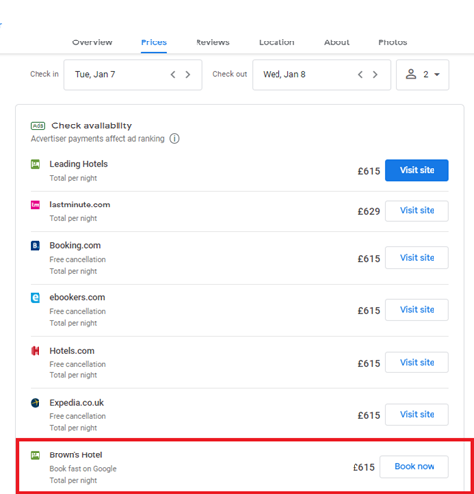Move check-out date to next day
This screenshot has height=494, width=474.
click(375, 75)
